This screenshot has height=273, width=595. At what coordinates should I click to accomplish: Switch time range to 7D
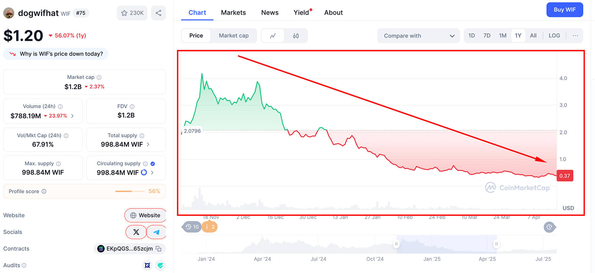[487, 35]
